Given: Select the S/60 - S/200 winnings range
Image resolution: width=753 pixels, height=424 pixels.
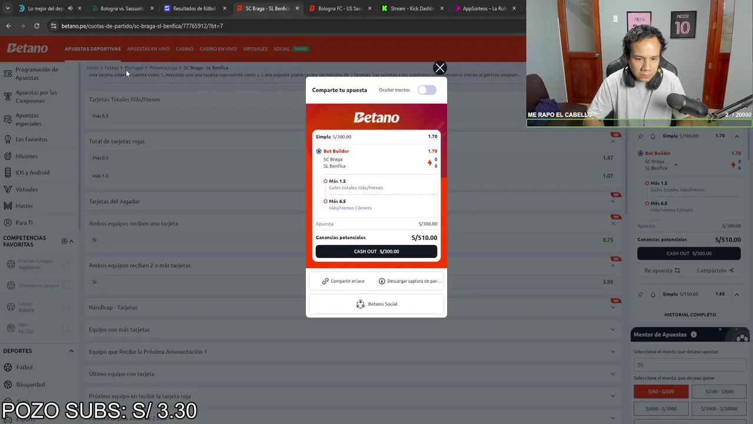Looking at the screenshot, I should click(661, 392).
